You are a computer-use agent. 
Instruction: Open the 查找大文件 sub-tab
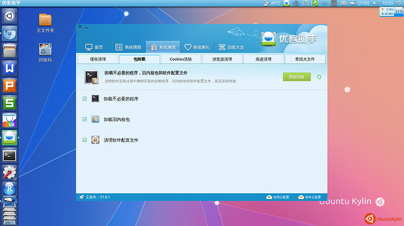pos(305,59)
